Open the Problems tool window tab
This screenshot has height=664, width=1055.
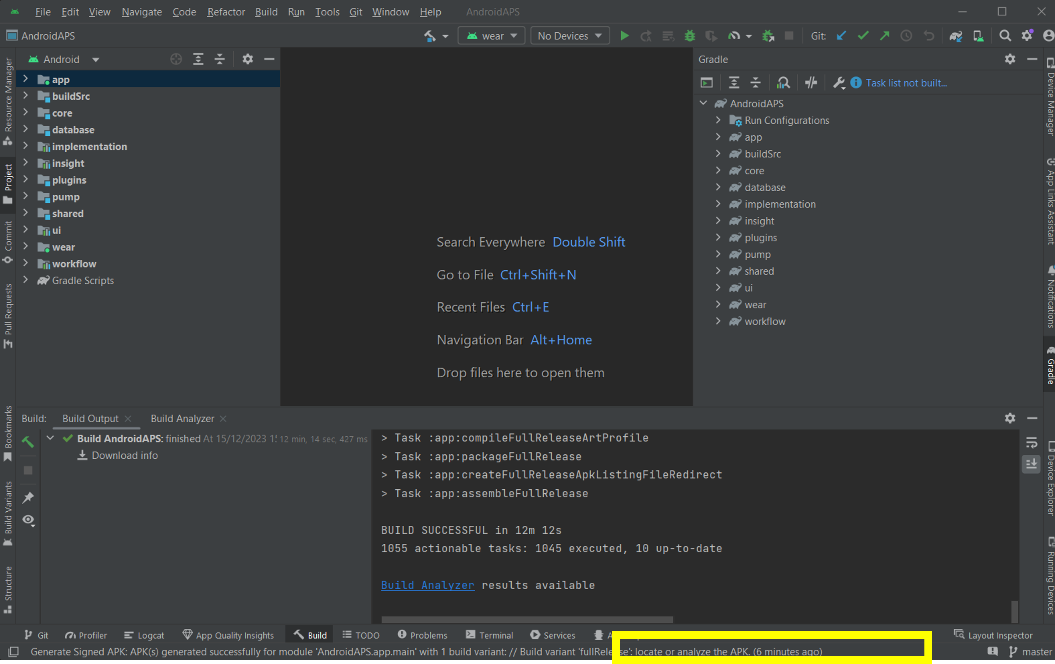pos(422,635)
